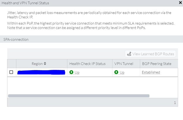Click the route icon beside View Learned BGP Routes
This screenshot has width=183, height=120.
(x=129, y=54)
